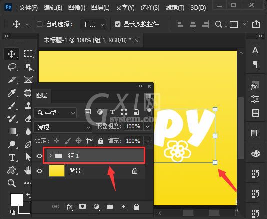Open the Edit Toolbar three-dots button

(28, 183)
